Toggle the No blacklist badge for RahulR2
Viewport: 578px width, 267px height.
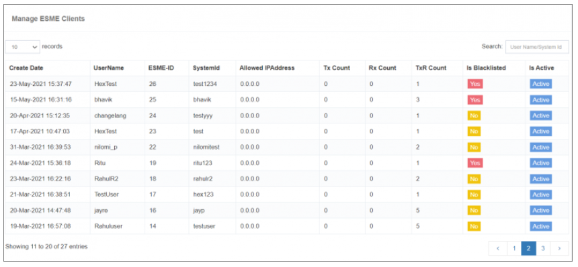[474, 178]
